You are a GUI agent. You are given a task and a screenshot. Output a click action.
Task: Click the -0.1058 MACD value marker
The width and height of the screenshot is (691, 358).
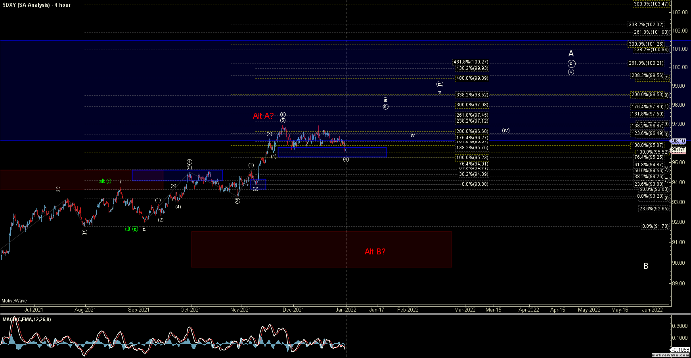680,350
